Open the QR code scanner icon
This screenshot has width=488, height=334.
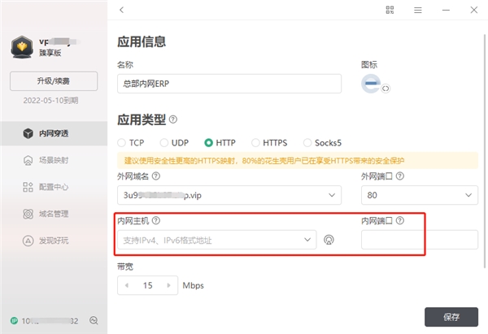pyautogui.click(x=390, y=10)
